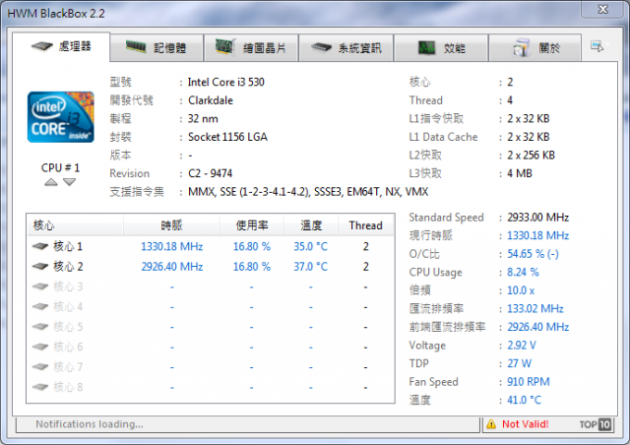
Task: Click the 核心 2 chip icon
Action: pos(40,266)
